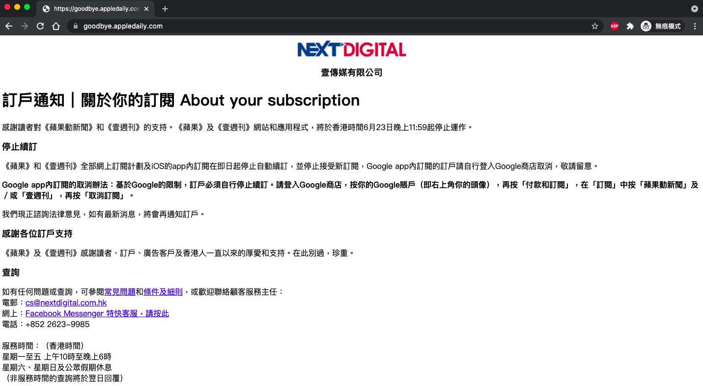Click the browser forward arrow
Screen dimensions: 703x386
25,26
